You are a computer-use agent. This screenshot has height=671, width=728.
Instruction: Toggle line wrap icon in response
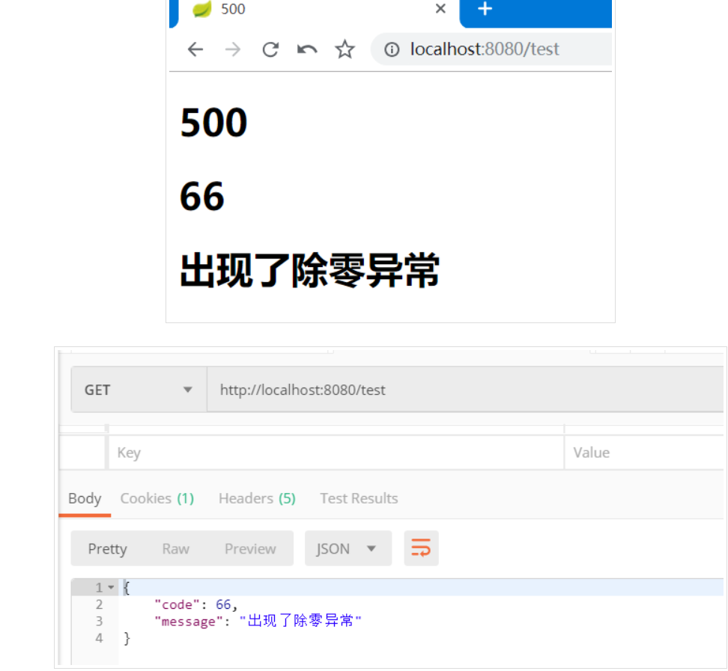[421, 548]
